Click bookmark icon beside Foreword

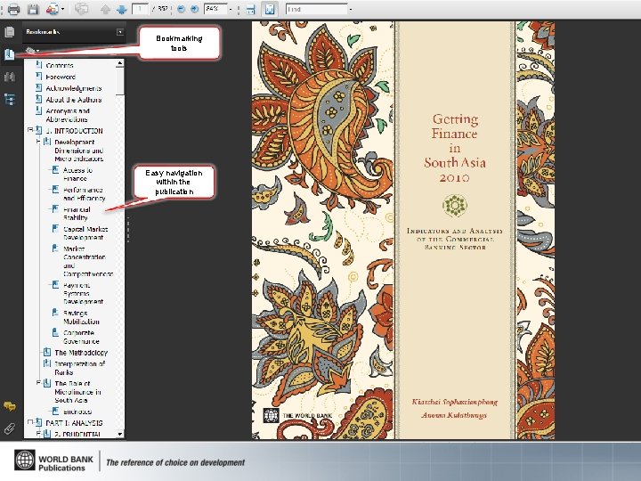[x=39, y=76]
